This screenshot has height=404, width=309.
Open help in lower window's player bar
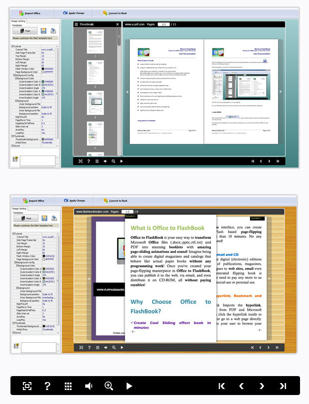click(89, 347)
